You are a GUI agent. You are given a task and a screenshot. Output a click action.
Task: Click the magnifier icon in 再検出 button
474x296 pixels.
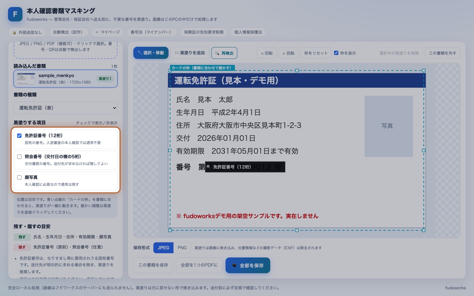pyautogui.click(x=217, y=53)
